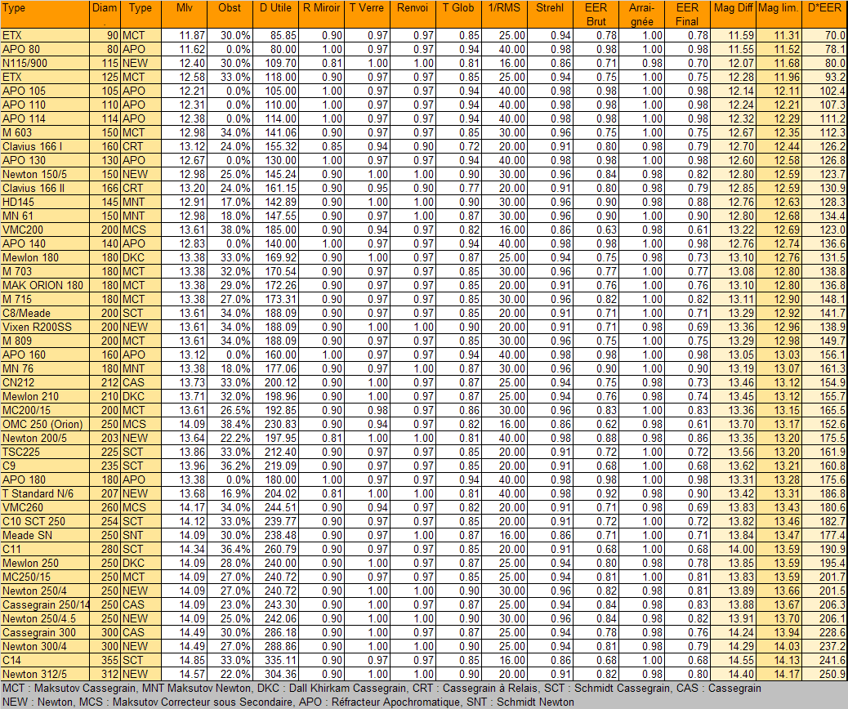Click the "Newton 312/5" row label
The image size is (848, 709).
[x=45, y=674]
